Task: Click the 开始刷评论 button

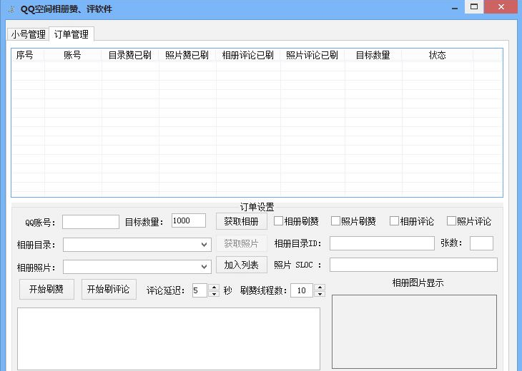Action: click(109, 289)
